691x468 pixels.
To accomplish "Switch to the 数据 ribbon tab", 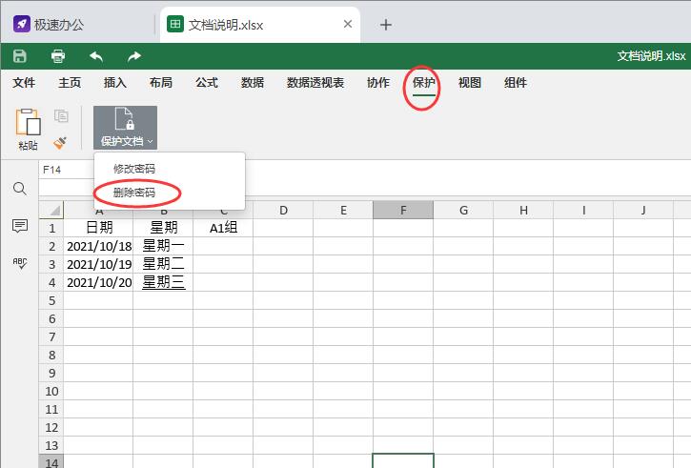I will (x=253, y=82).
